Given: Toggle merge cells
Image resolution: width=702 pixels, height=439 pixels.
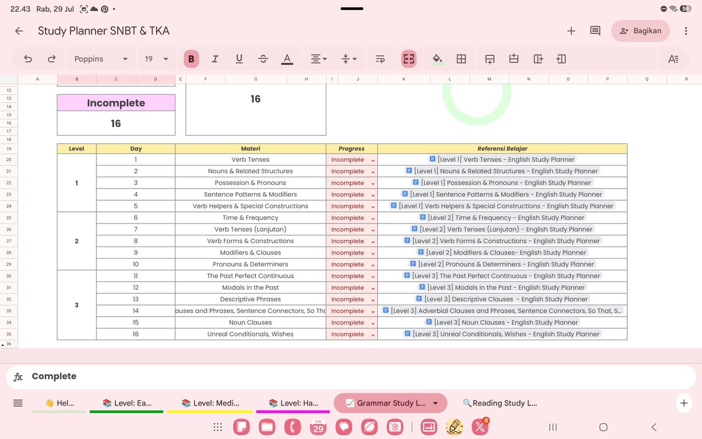Looking at the screenshot, I should point(408,59).
